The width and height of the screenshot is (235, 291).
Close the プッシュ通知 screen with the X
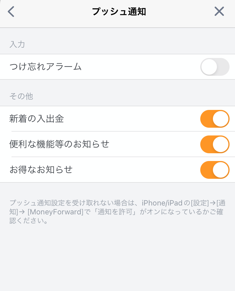tap(219, 11)
